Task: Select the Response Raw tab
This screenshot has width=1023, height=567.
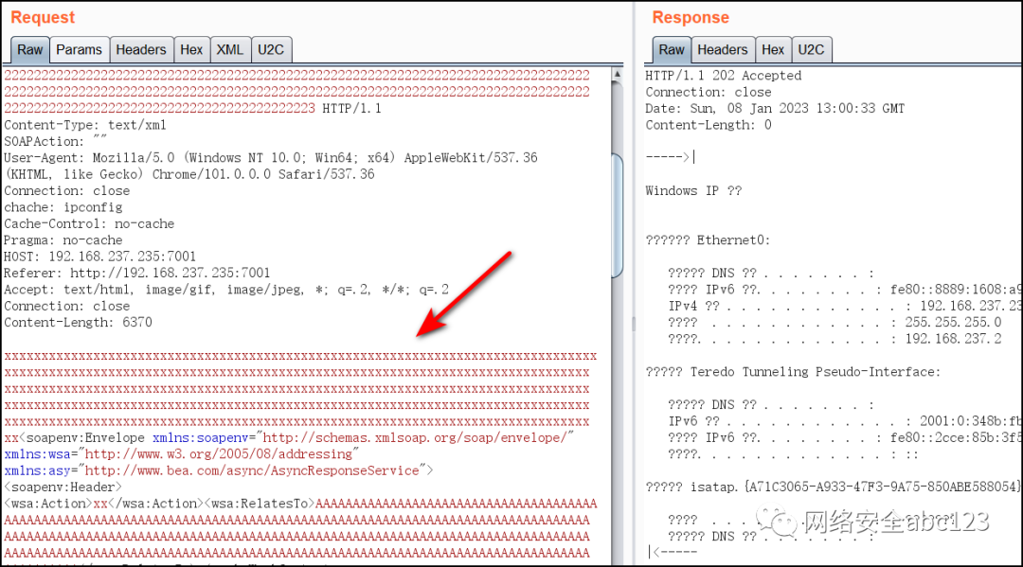Action: click(x=672, y=50)
